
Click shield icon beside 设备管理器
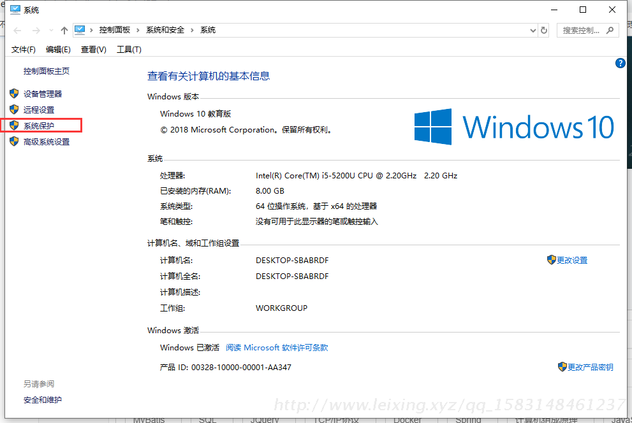tap(14, 94)
